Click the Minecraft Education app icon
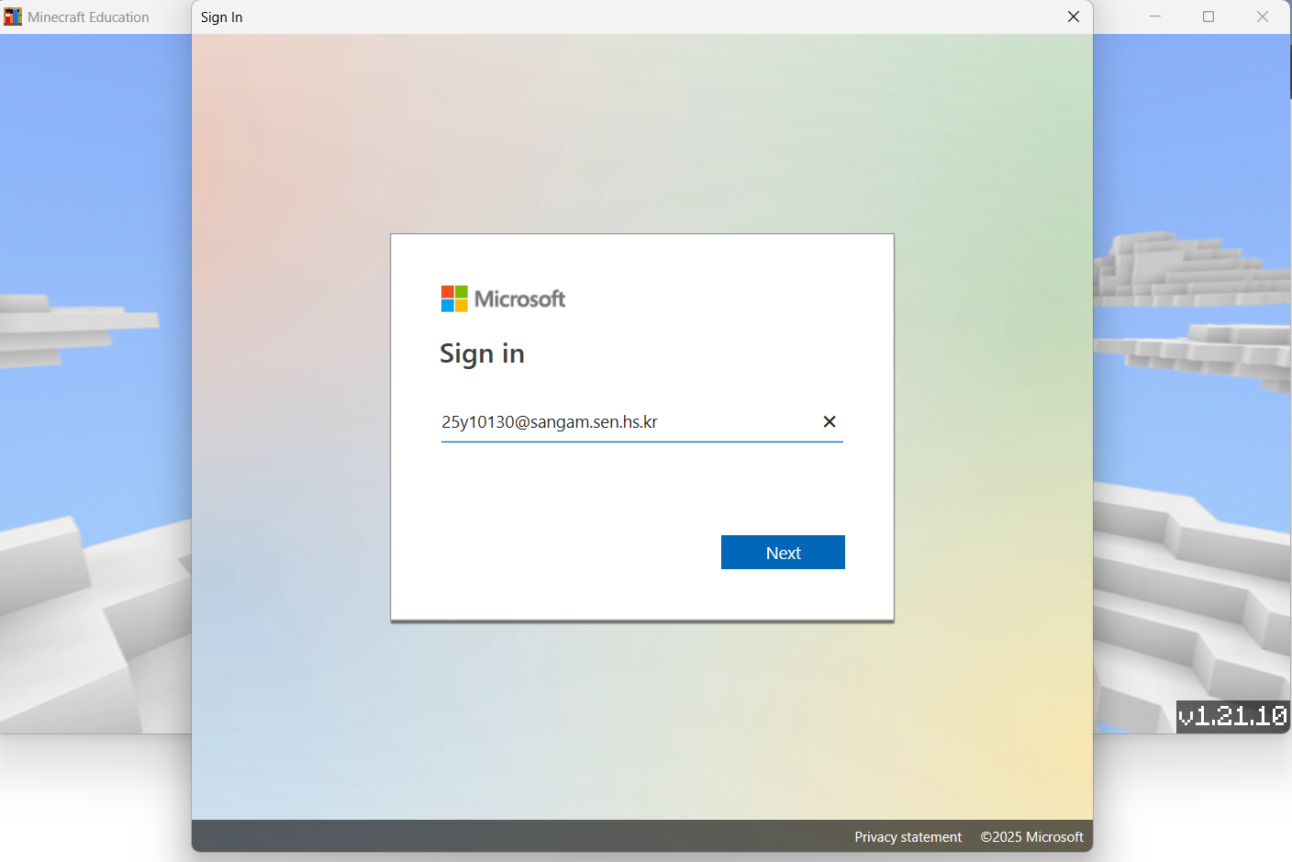Image resolution: width=1292 pixels, height=862 pixels. click(13, 17)
